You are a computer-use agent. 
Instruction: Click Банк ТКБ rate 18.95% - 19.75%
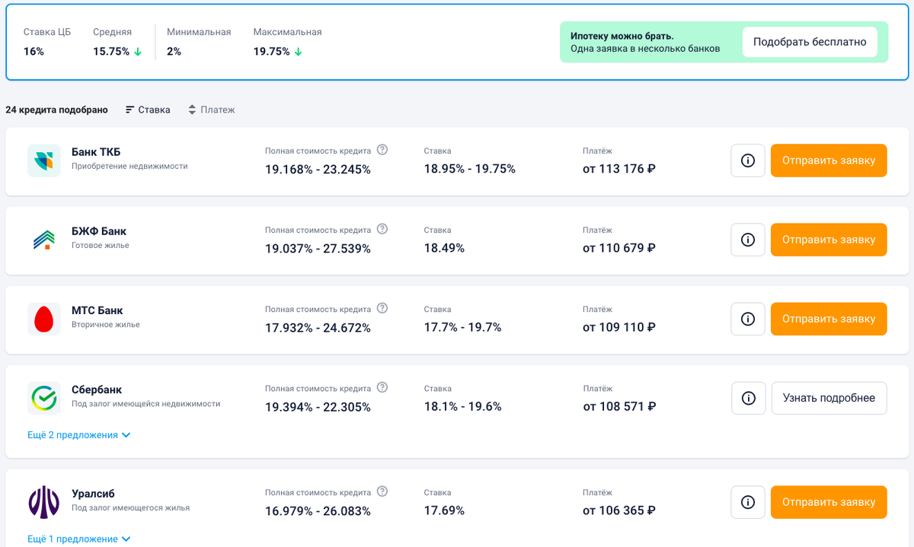pos(470,169)
